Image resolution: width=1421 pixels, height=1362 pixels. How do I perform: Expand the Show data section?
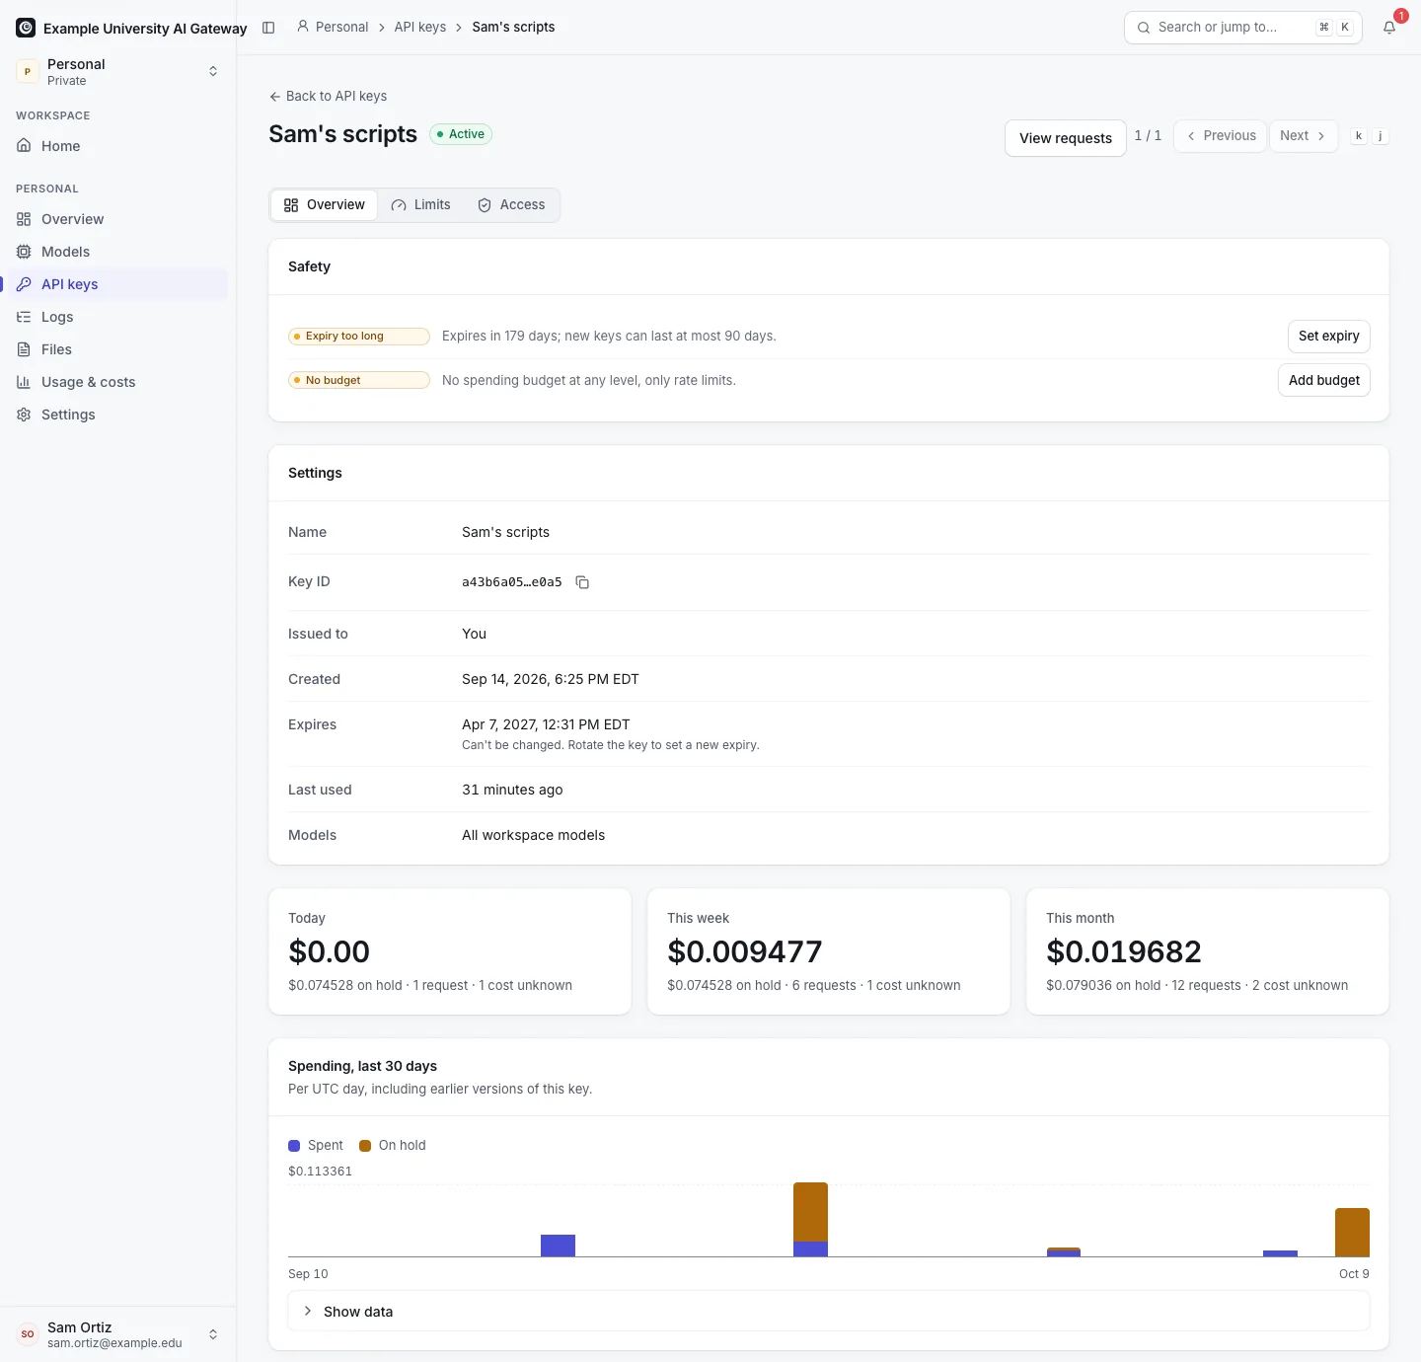click(x=829, y=1311)
